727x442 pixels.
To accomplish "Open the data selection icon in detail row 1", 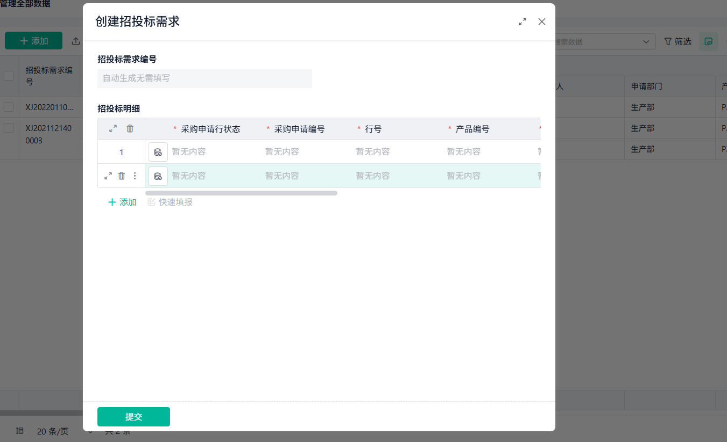I will point(158,152).
